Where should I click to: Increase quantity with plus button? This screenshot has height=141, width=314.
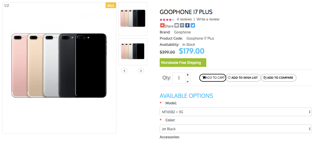coord(188,75)
